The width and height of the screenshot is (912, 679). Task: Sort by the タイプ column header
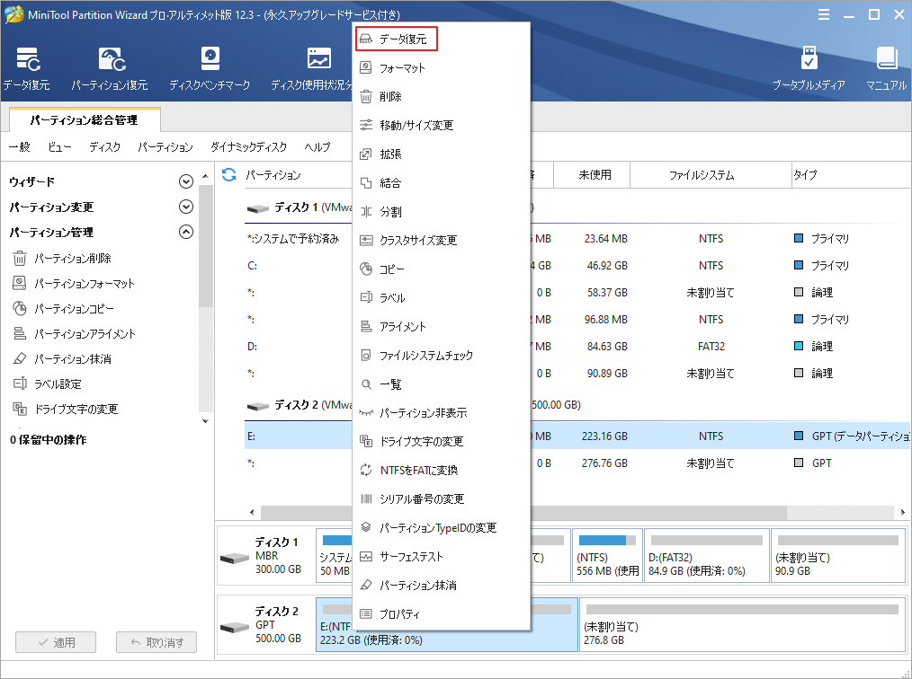pyautogui.click(x=850, y=175)
